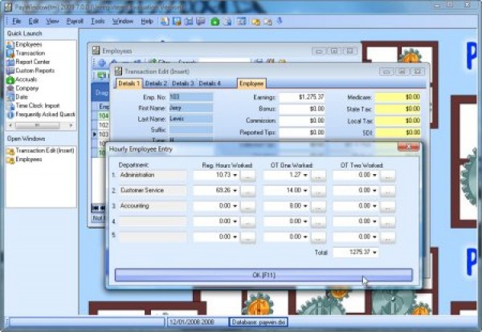Open the Employees quick launch item
482x332 pixels.
pyautogui.click(x=24, y=44)
